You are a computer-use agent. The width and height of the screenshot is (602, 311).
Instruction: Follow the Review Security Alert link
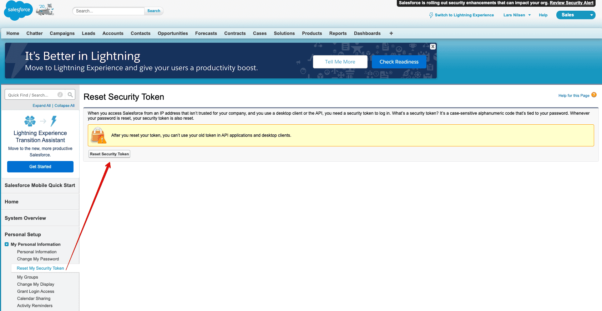(x=571, y=3)
